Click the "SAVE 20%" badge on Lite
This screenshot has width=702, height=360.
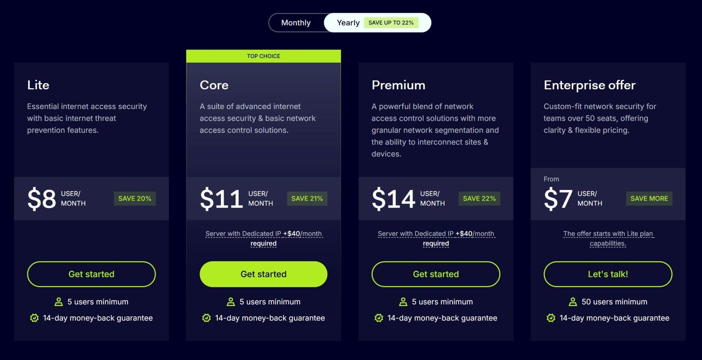[x=135, y=198]
